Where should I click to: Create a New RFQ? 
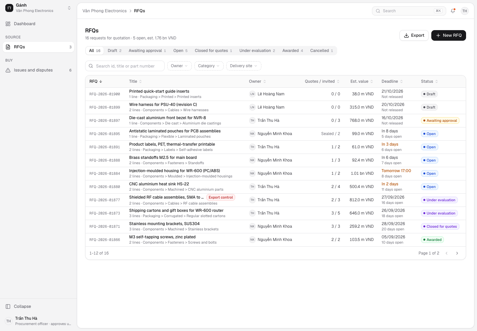point(449,35)
